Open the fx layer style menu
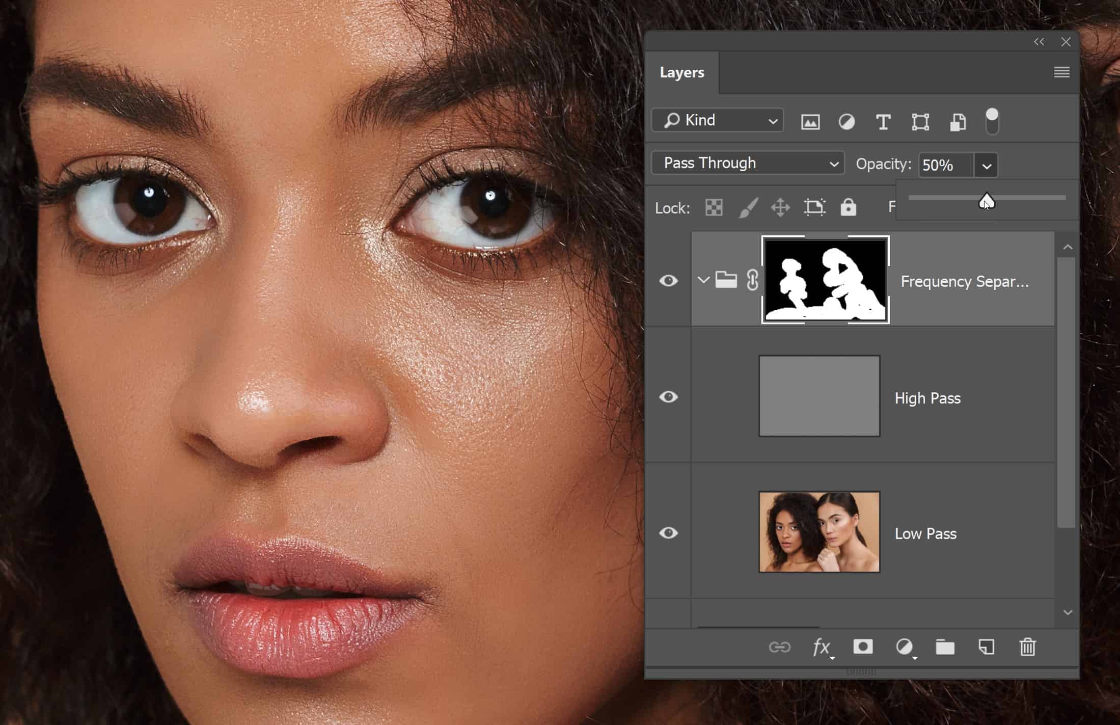The width and height of the screenshot is (1120, 725). pos(823,648)
